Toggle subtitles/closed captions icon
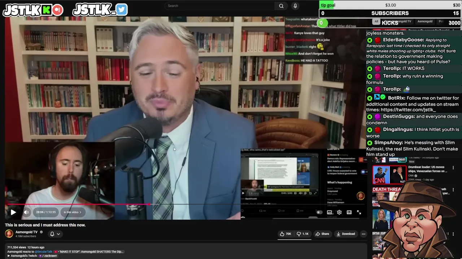Viewport: 462px width, 259px height. tap(330, 212)
